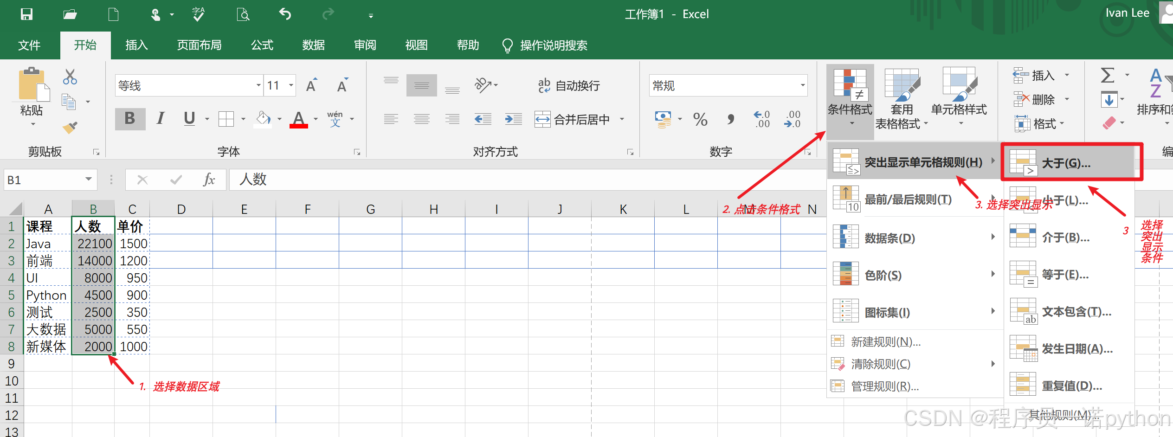Select 数据条(D) menu item
Screen dimensions: 1173x437
coord(915,238)
